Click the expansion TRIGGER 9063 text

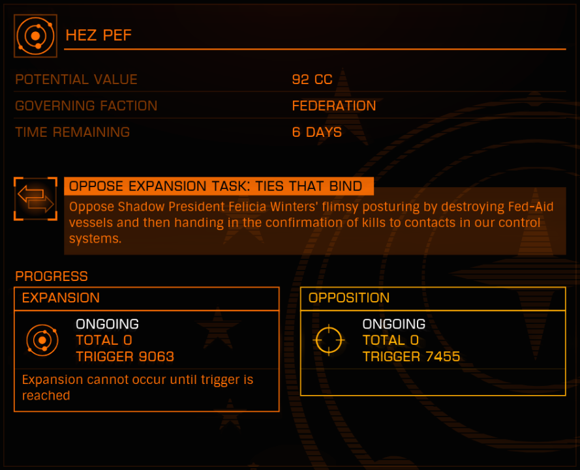tap(125, 357)
